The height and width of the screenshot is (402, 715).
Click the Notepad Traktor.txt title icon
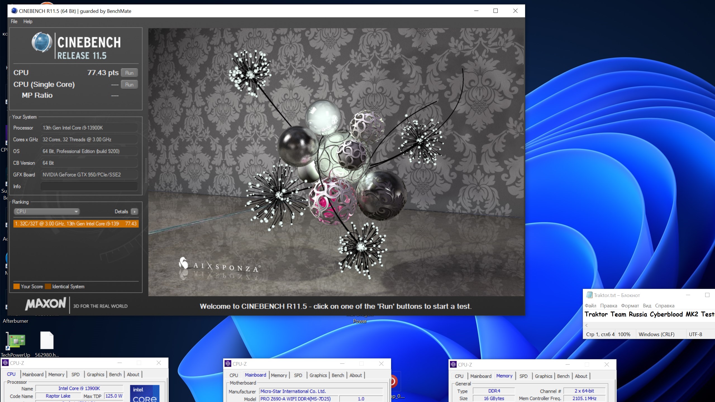click(589, 295)
